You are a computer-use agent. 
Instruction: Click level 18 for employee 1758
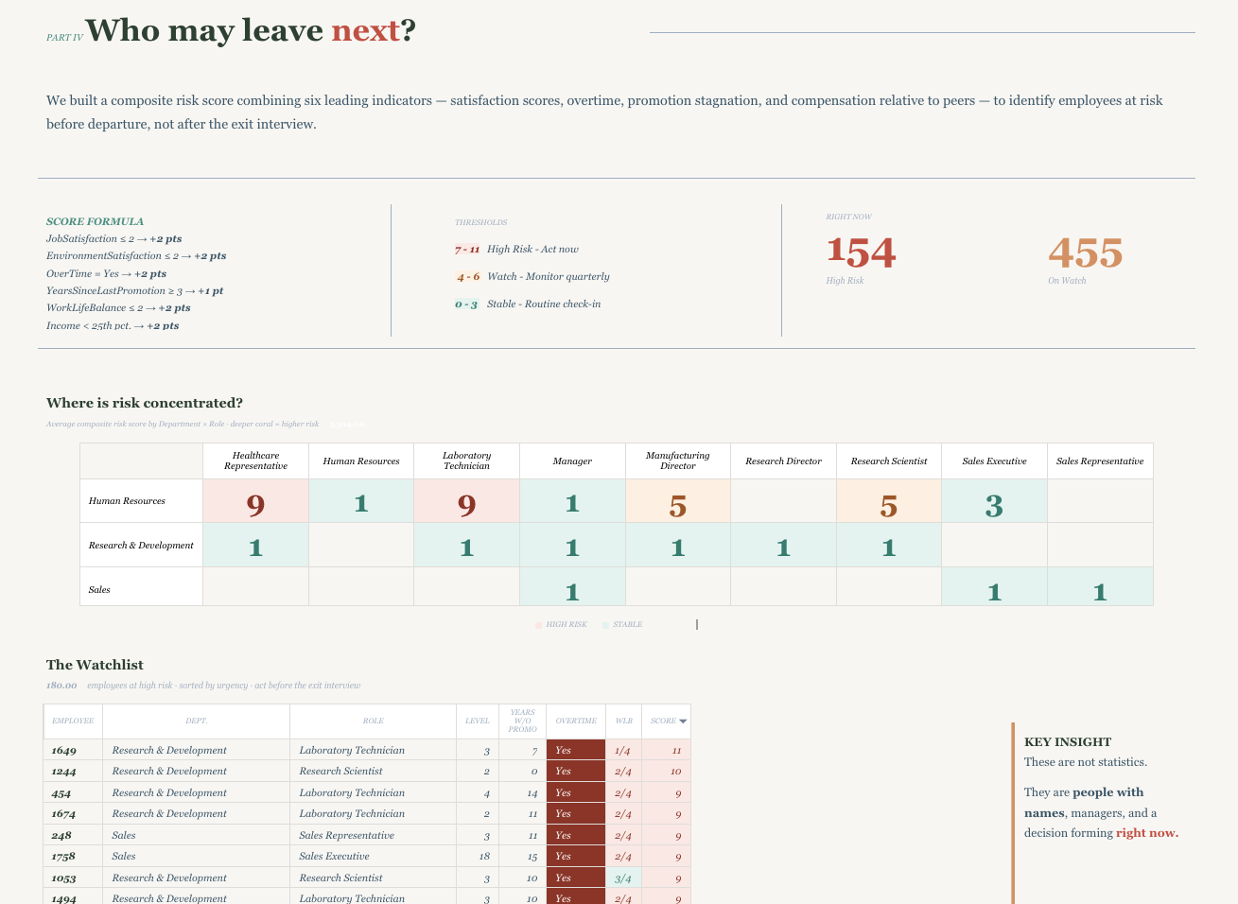[479, 857]
